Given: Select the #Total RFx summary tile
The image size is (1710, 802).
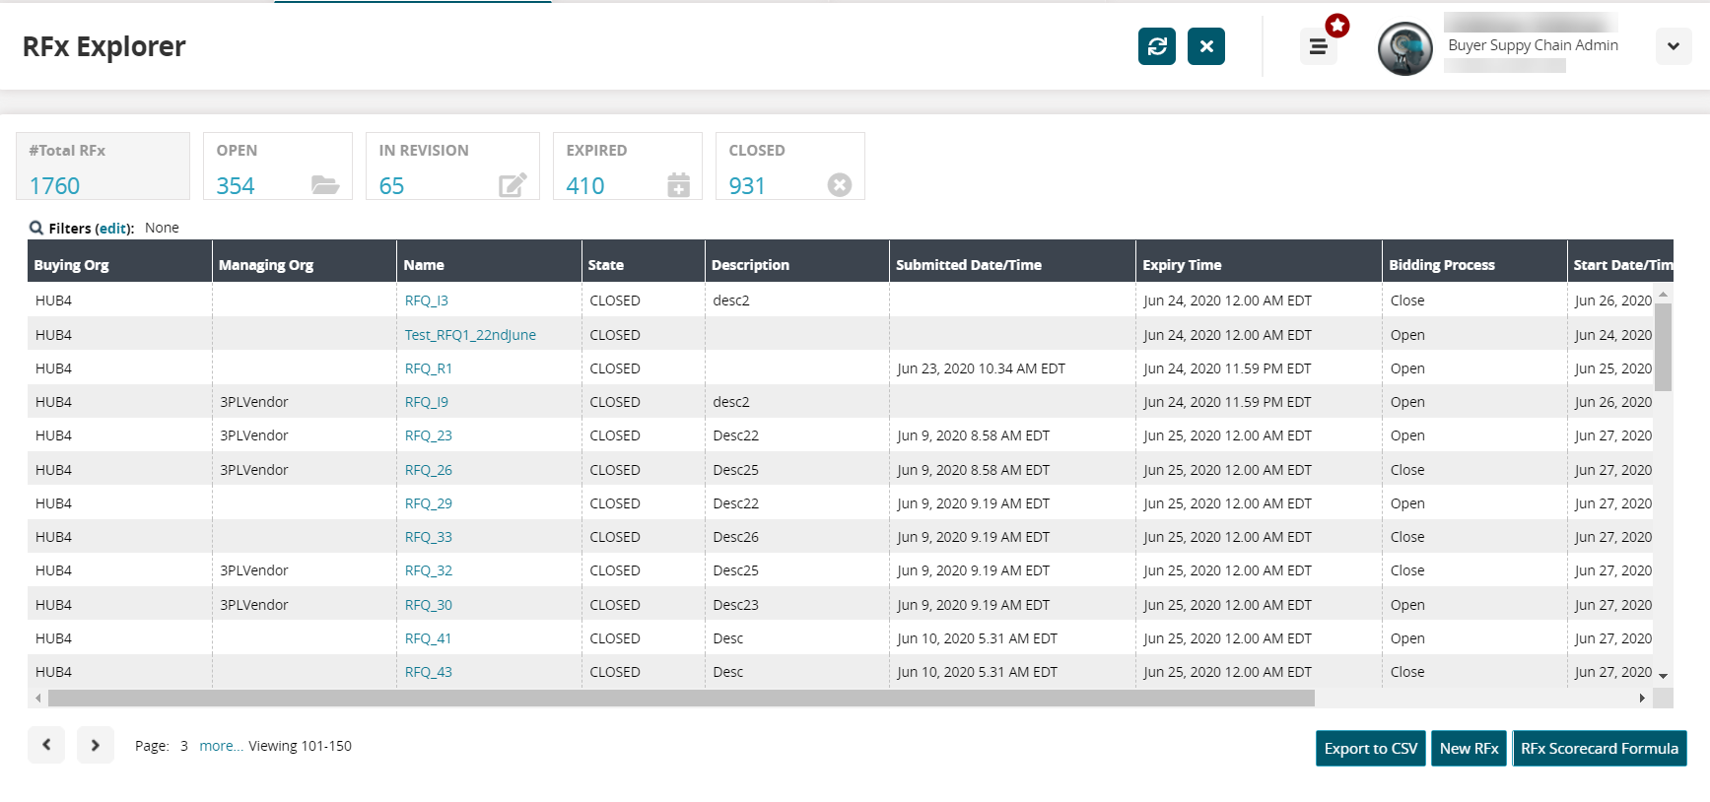Looking at the screenshot, I should [x=103, y=167].
